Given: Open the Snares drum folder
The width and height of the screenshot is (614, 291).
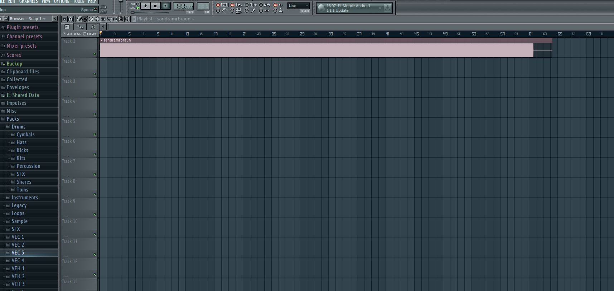Looking at the screenshot, I should [24, 182].
